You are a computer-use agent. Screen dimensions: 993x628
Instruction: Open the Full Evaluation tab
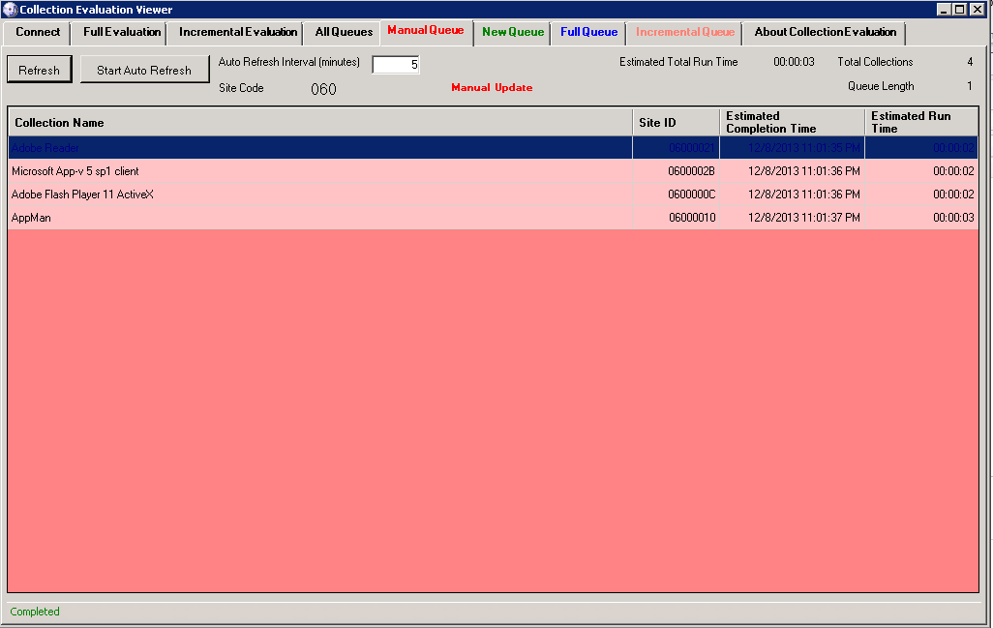(x=117, y=31)
